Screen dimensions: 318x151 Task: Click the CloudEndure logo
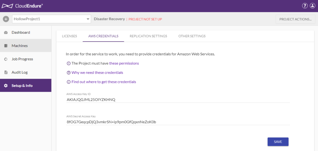(22, 6)
